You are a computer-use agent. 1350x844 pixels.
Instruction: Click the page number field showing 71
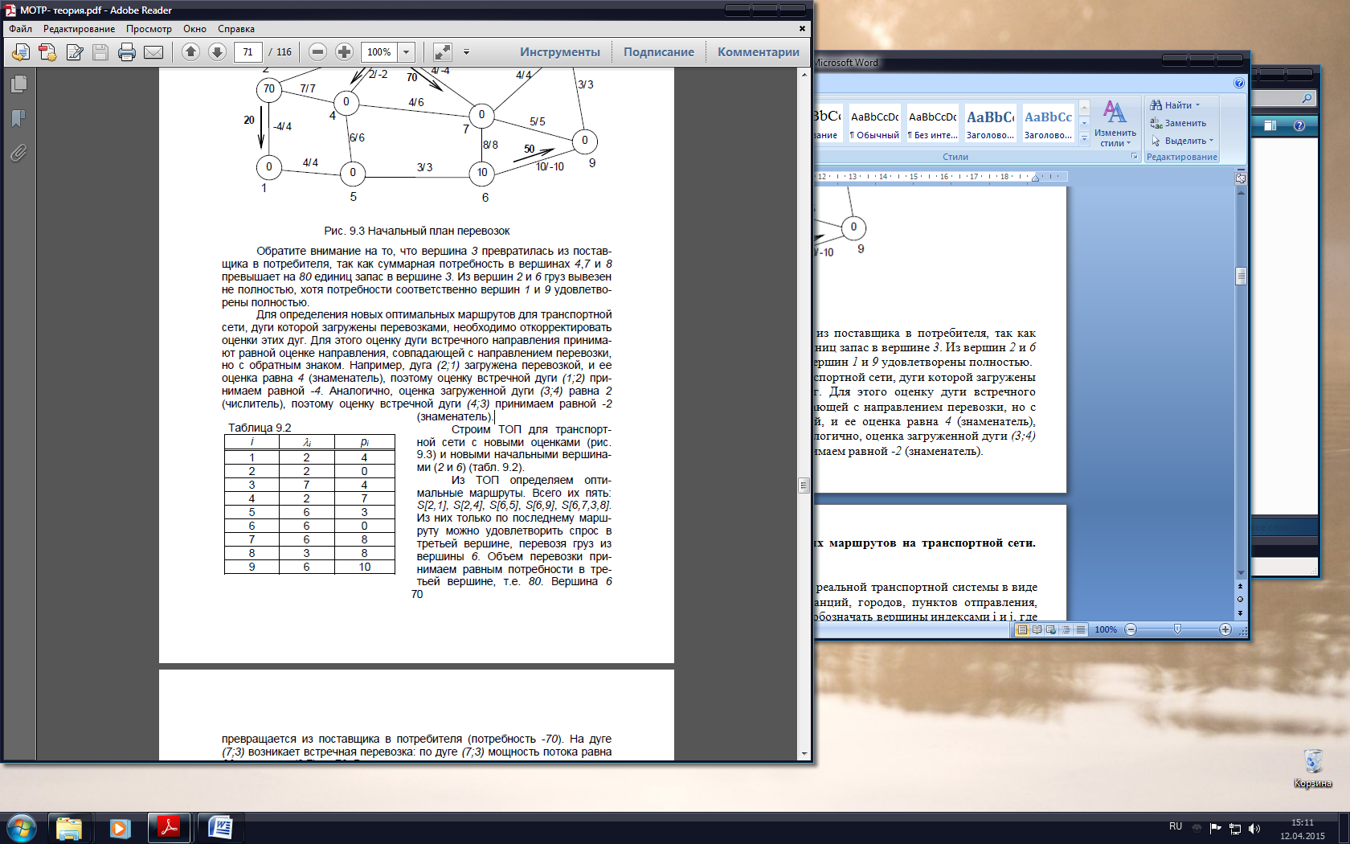coord(248,52)
